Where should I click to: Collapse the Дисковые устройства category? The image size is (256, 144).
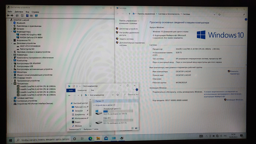(12, 43)
